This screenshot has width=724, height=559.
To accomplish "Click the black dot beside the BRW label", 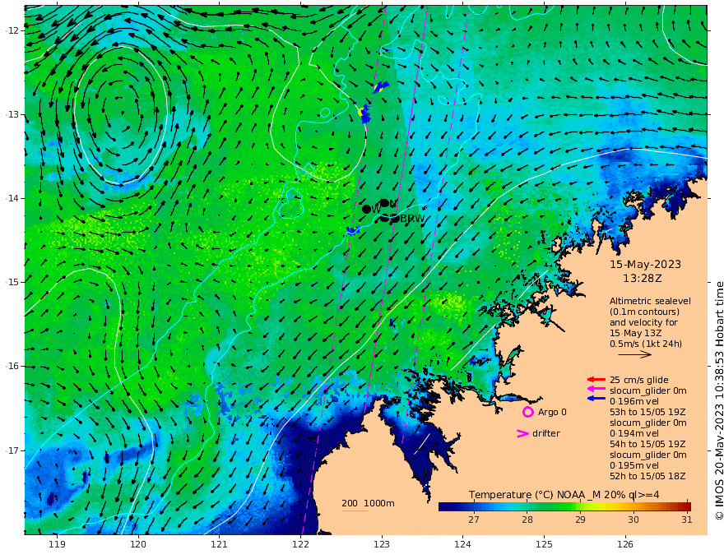I will pyautogui.click(x=395, y=219).
